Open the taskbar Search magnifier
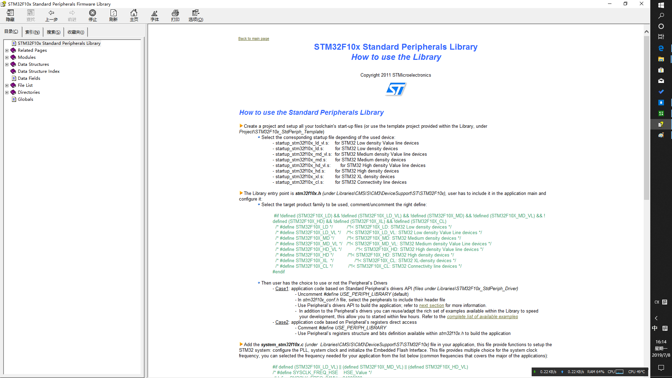 [661, 16]
